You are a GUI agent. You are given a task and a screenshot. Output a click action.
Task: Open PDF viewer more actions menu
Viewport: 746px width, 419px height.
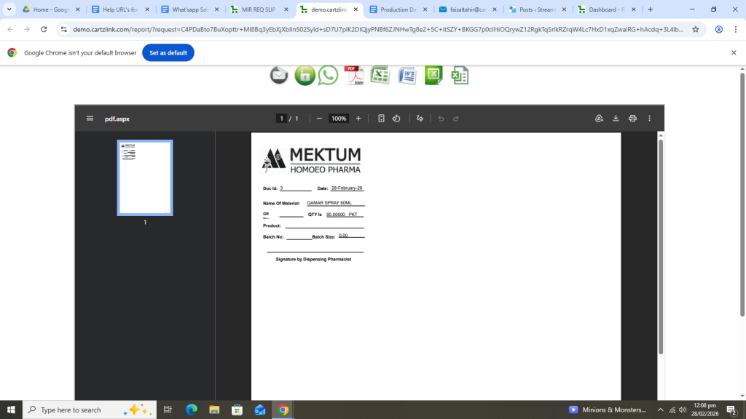[x=649, y=119]
